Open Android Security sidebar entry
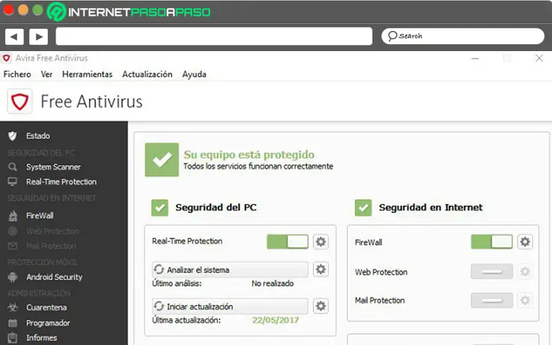Image resolution: width=552 pixels, height=345 pixels. click(x=55, y=277)
